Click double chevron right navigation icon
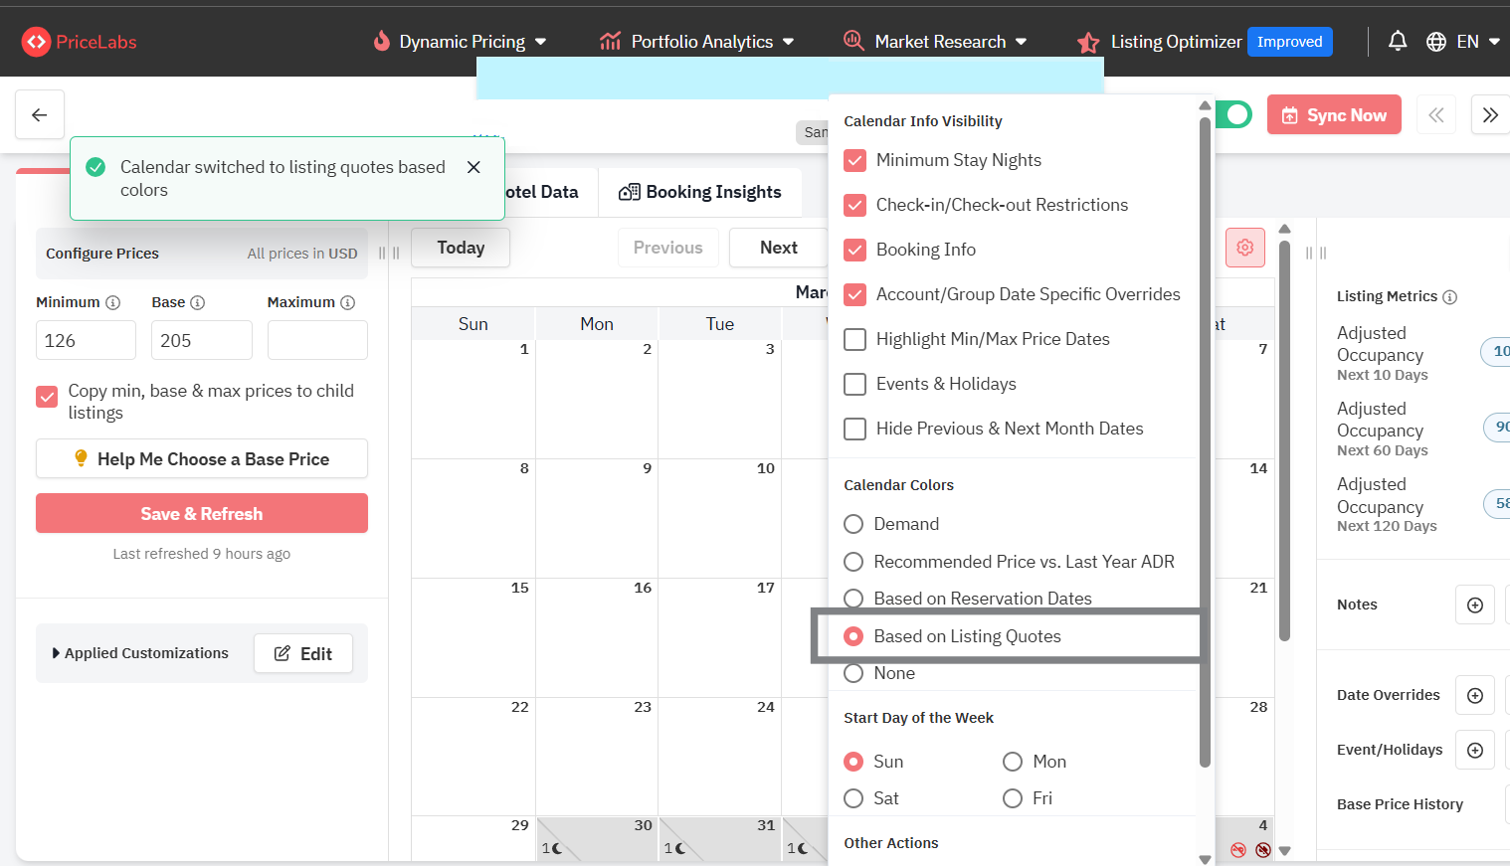 pyautogui.click(x=1489, y=115)
